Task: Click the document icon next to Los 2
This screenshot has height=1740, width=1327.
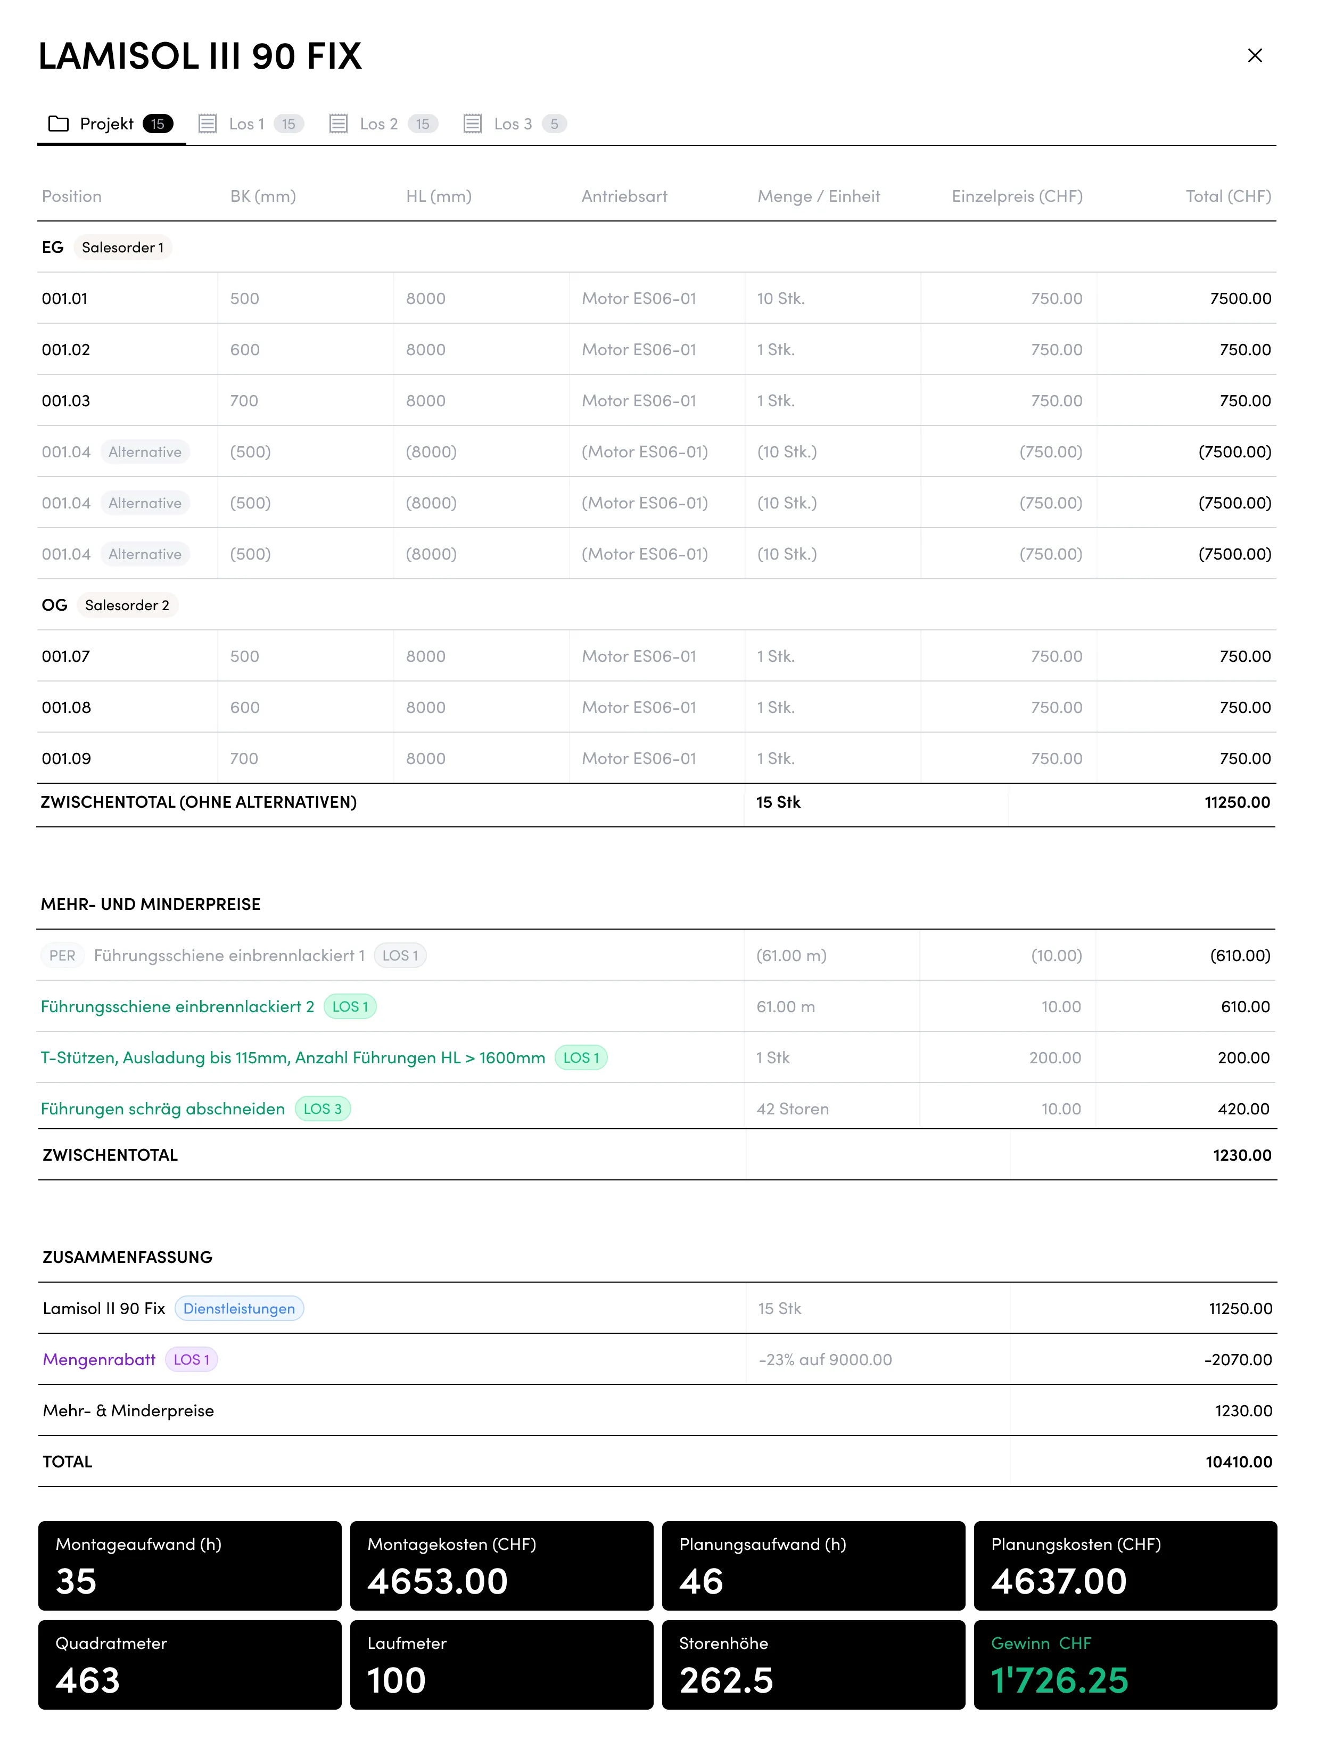Action: [x=339, y=124]
